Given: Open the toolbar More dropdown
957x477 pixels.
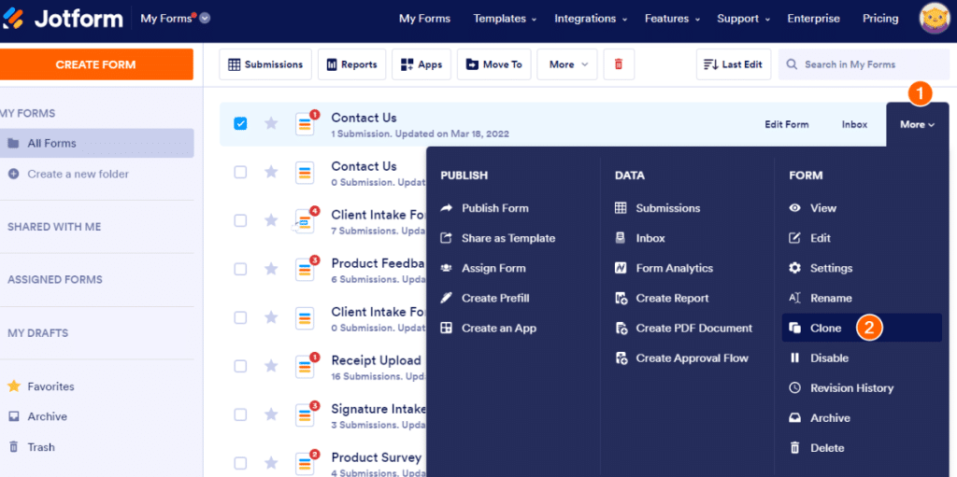Looking at the screenshot, I should [x=567, y=64].
